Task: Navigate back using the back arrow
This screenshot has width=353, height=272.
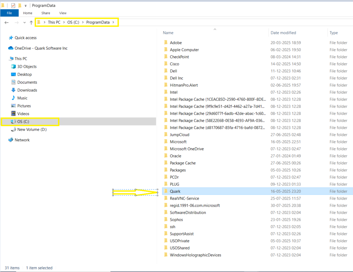Action: (7, 22)
